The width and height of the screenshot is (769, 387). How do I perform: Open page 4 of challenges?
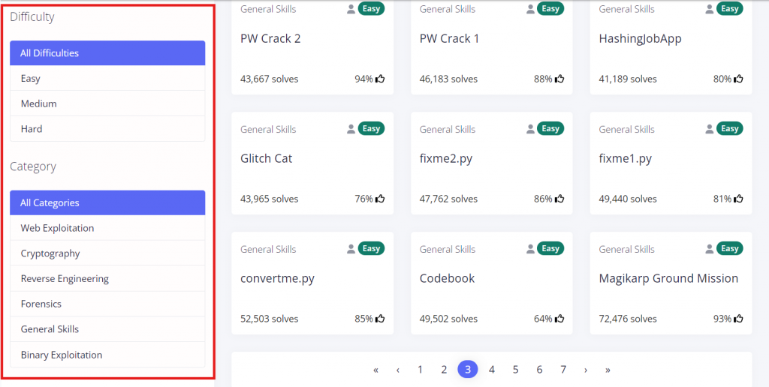click(492, 370)
